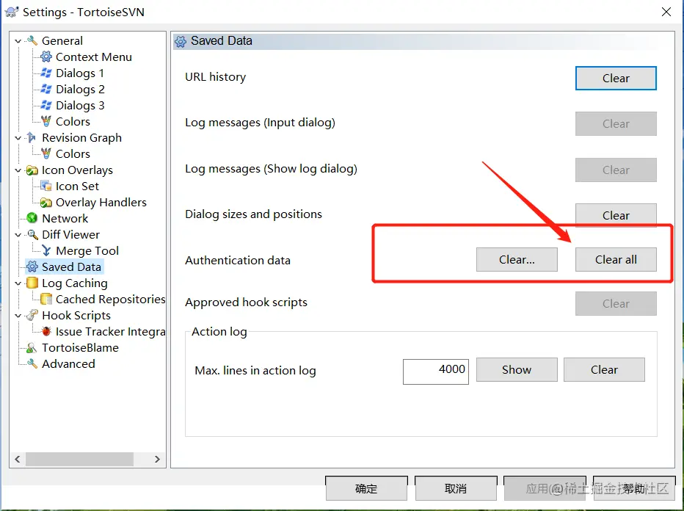Click the Colors icon under General

(46, 121)
